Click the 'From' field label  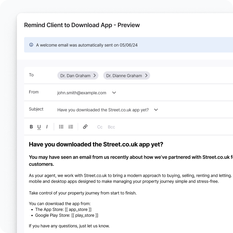pyautogui.click(x=34, y=92)
